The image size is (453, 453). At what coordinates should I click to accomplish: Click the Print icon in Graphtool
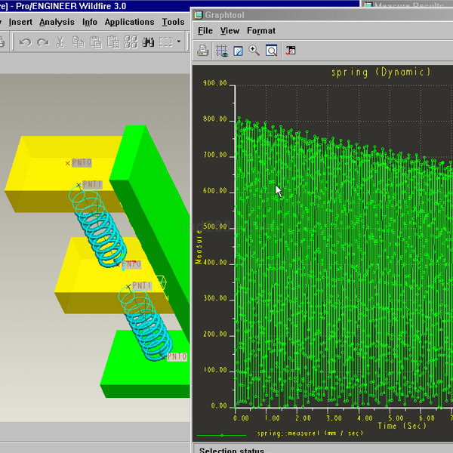point(203,51)
